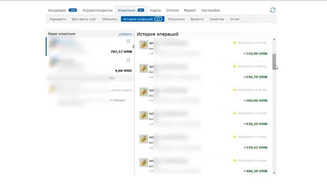Click the operation icon for +480,20 WMR
This screenshot has width=327, height=184.
[144, 163]
